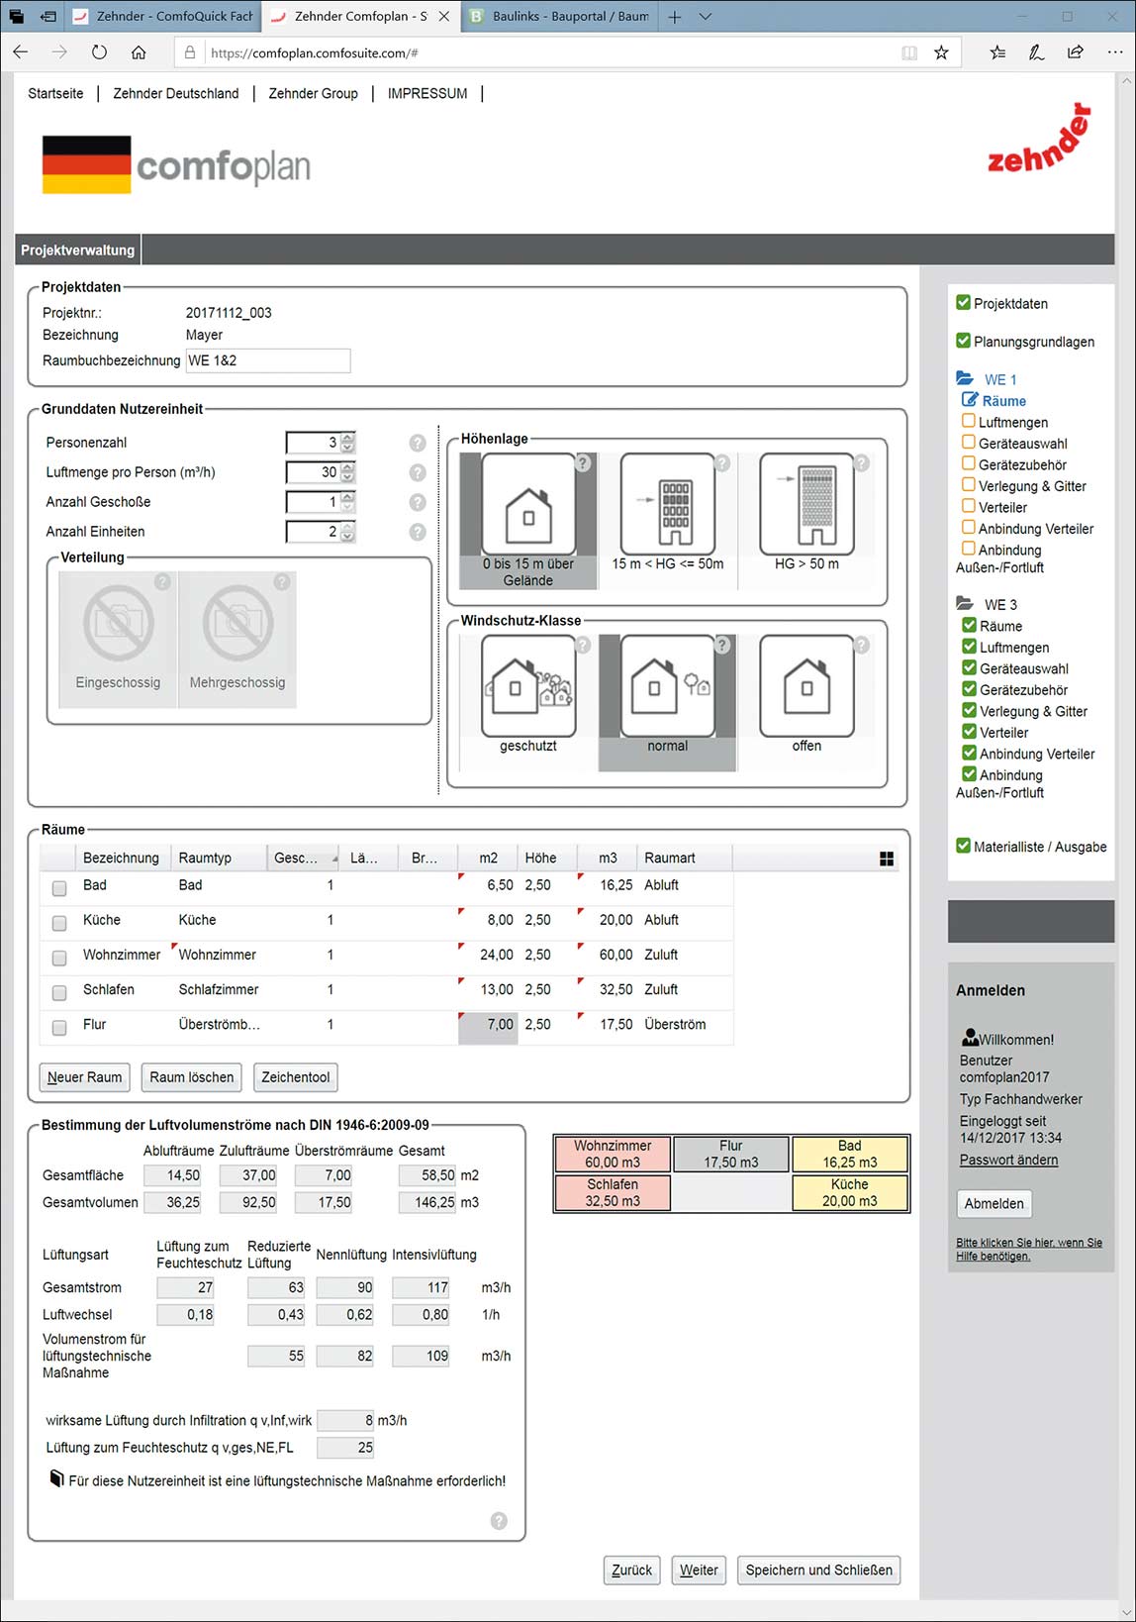This screenshot has width=1136, height=1622.
Task: Check the Wohnzimmer room row checkbox
Action: click(59, 958)
